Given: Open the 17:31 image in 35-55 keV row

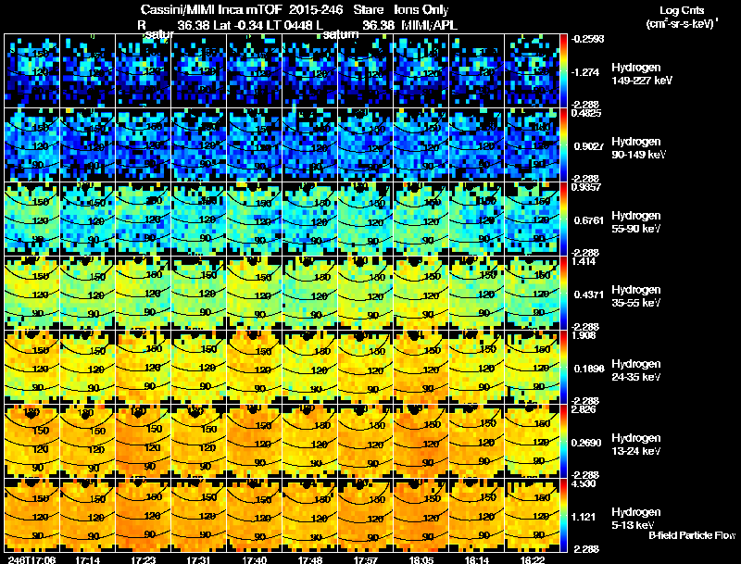Looking at the screenshot, I should pyautogui.click(x=198, y=294).
